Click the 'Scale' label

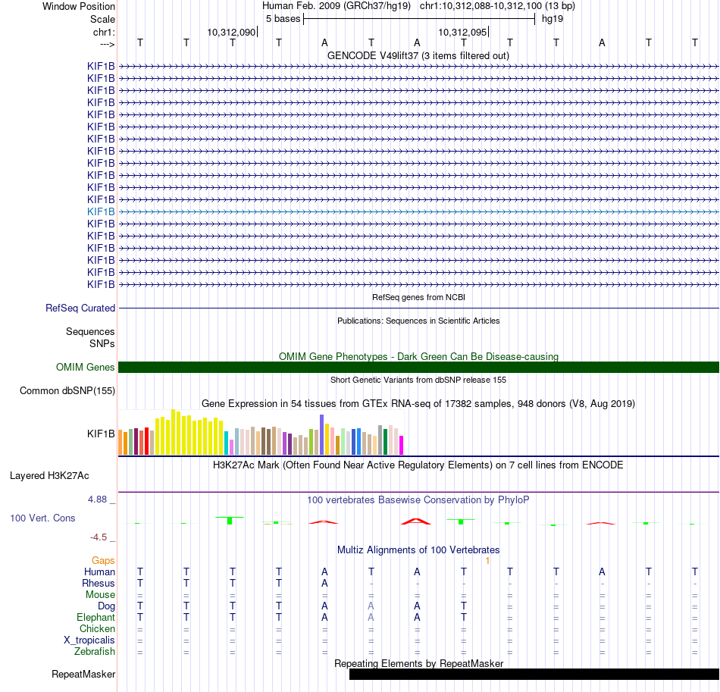pos(102,19)
